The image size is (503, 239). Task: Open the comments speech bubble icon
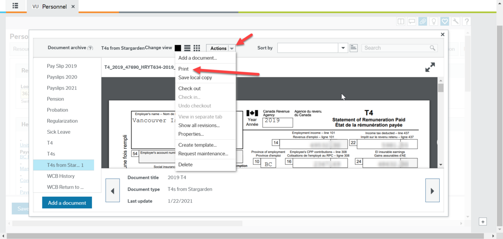(x=412, y=21)
